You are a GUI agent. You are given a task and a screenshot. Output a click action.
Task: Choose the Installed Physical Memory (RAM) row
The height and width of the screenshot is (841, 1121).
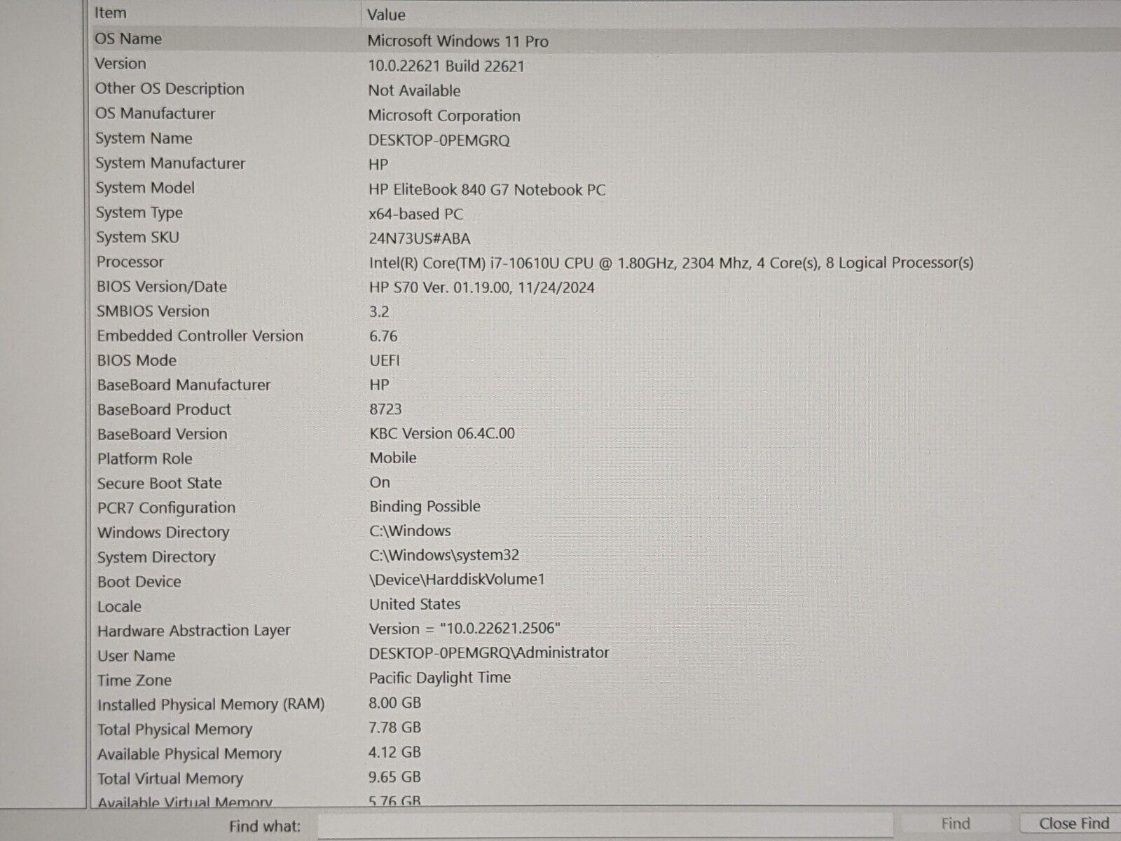click(211, 704)
